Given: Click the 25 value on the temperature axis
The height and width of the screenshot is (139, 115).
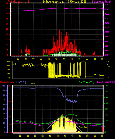Looking at the screenshot, I should pos(106,103).
